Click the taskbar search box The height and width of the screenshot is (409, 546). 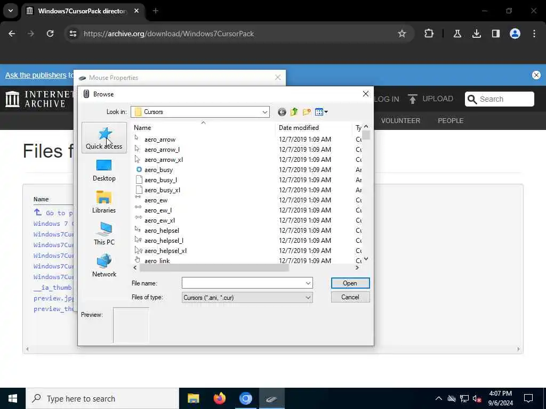click(102, 398)
